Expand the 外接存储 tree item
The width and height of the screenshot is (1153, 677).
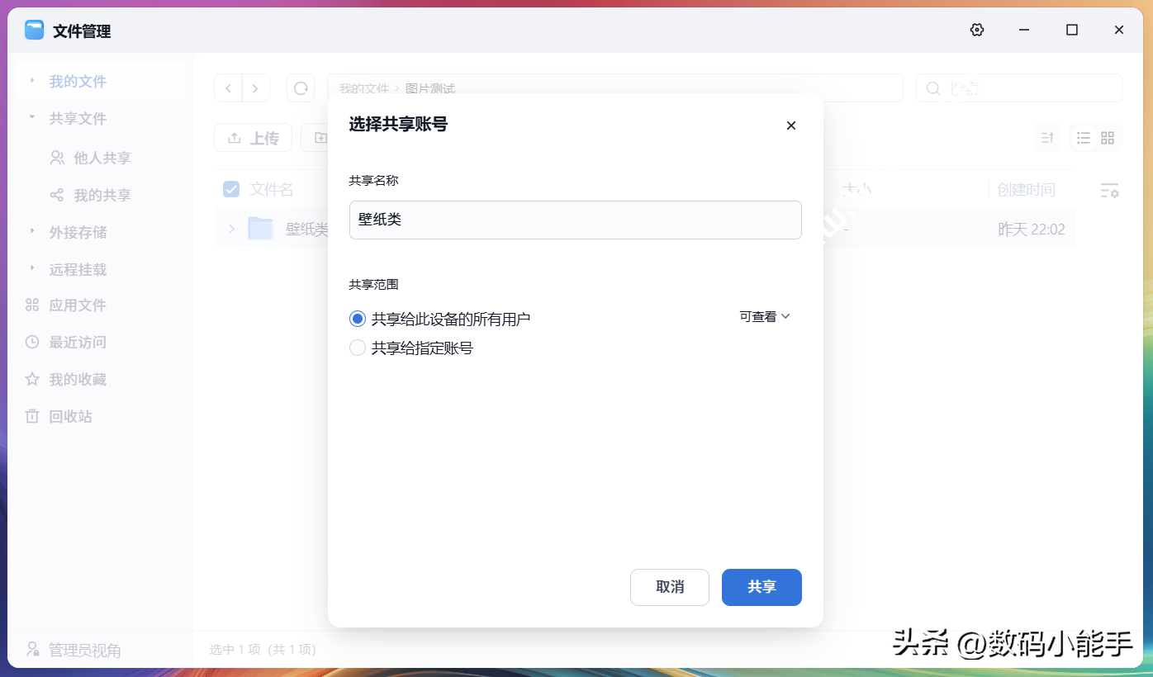(x=32, y=231)
